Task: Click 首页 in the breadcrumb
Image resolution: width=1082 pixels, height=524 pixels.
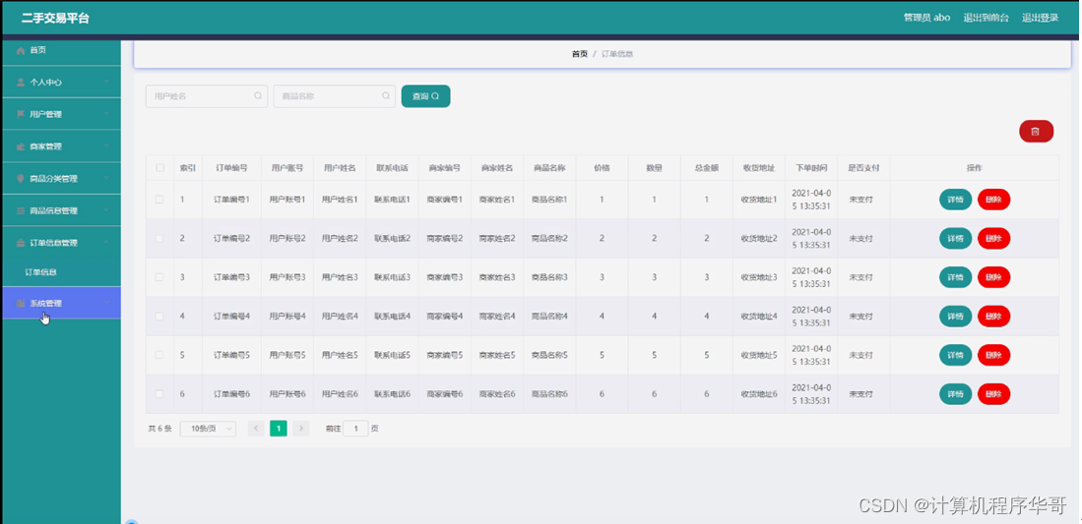Action: pos(580,54)
